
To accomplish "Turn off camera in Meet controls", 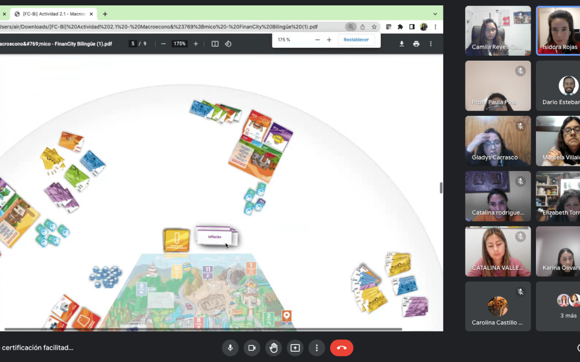I will click(252, 348).
